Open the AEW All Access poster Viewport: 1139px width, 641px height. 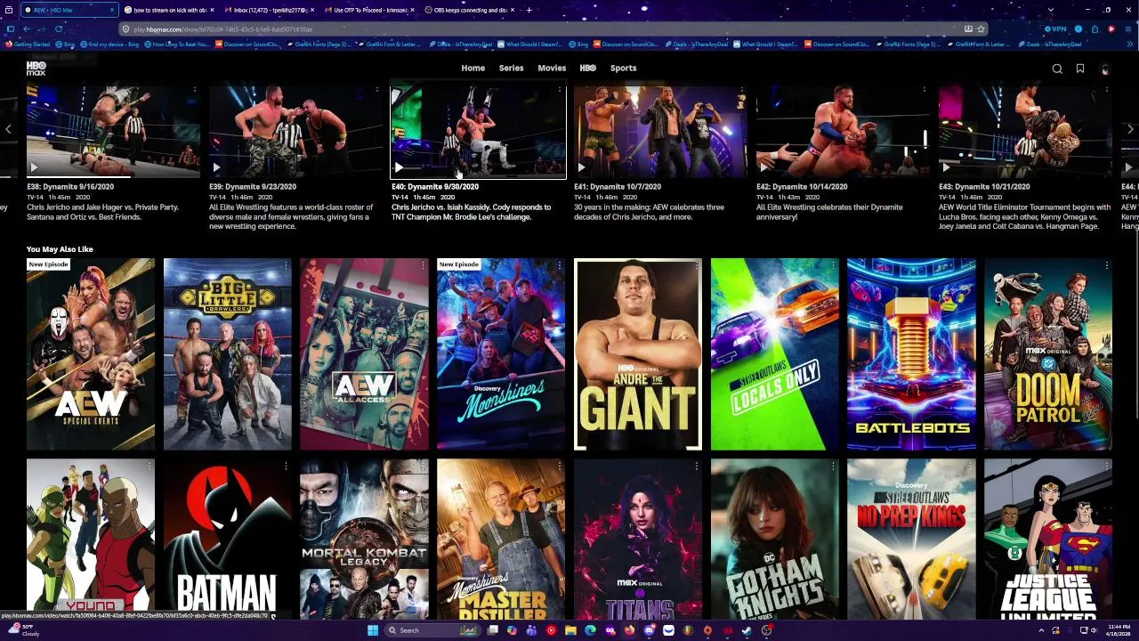(364, 354)
